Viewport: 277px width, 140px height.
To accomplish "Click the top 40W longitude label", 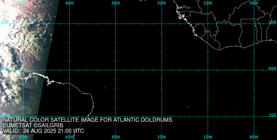I will (x=70, y=3).
